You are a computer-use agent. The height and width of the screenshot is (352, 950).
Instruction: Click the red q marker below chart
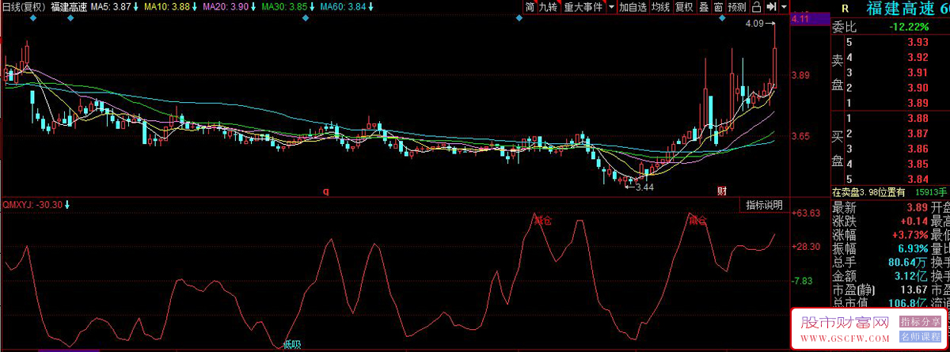pyautogui.click(x=325, y=191)
